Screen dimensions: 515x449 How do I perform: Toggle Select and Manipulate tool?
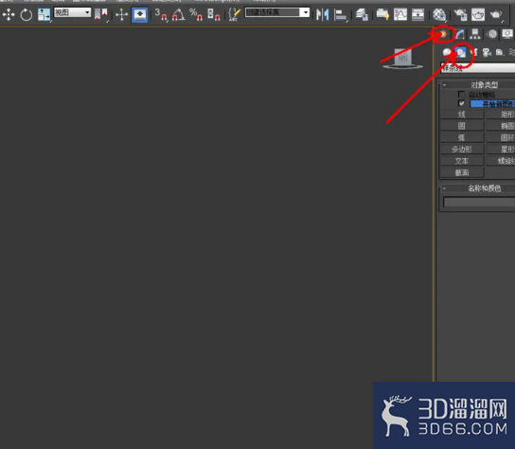pos(121,15)
